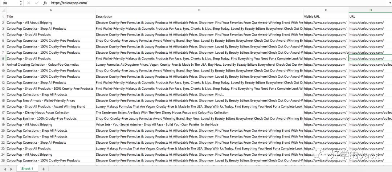Image resolution: width=392 pixels, height=172 pixels.
Task: Select column D header
Action: coord(370,10)
